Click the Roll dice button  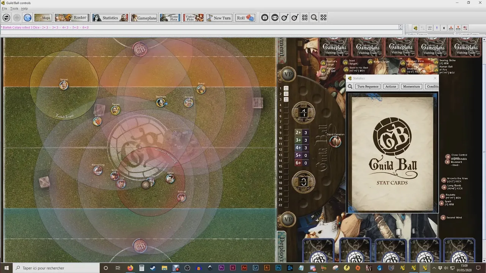coord(245,17)
